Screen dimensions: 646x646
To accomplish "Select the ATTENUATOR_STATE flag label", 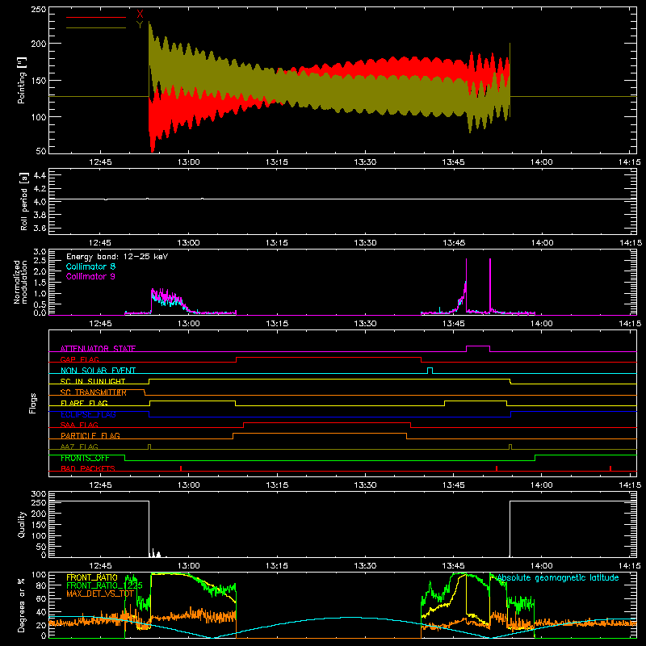I will click(98, 349).
